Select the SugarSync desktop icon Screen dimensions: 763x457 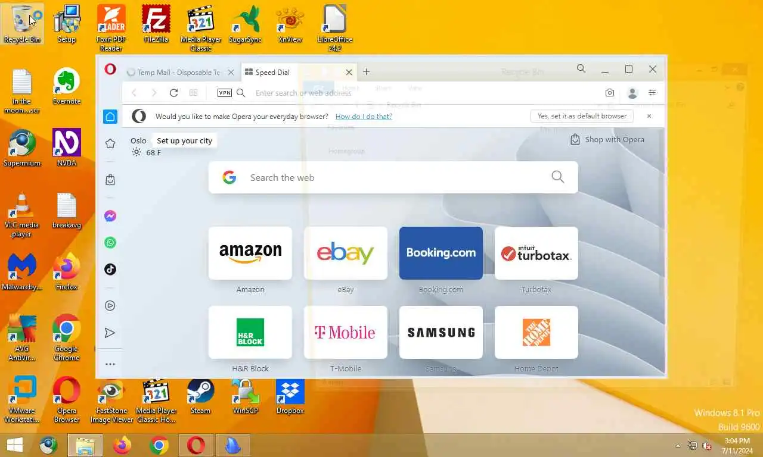[x=245, y=24]
